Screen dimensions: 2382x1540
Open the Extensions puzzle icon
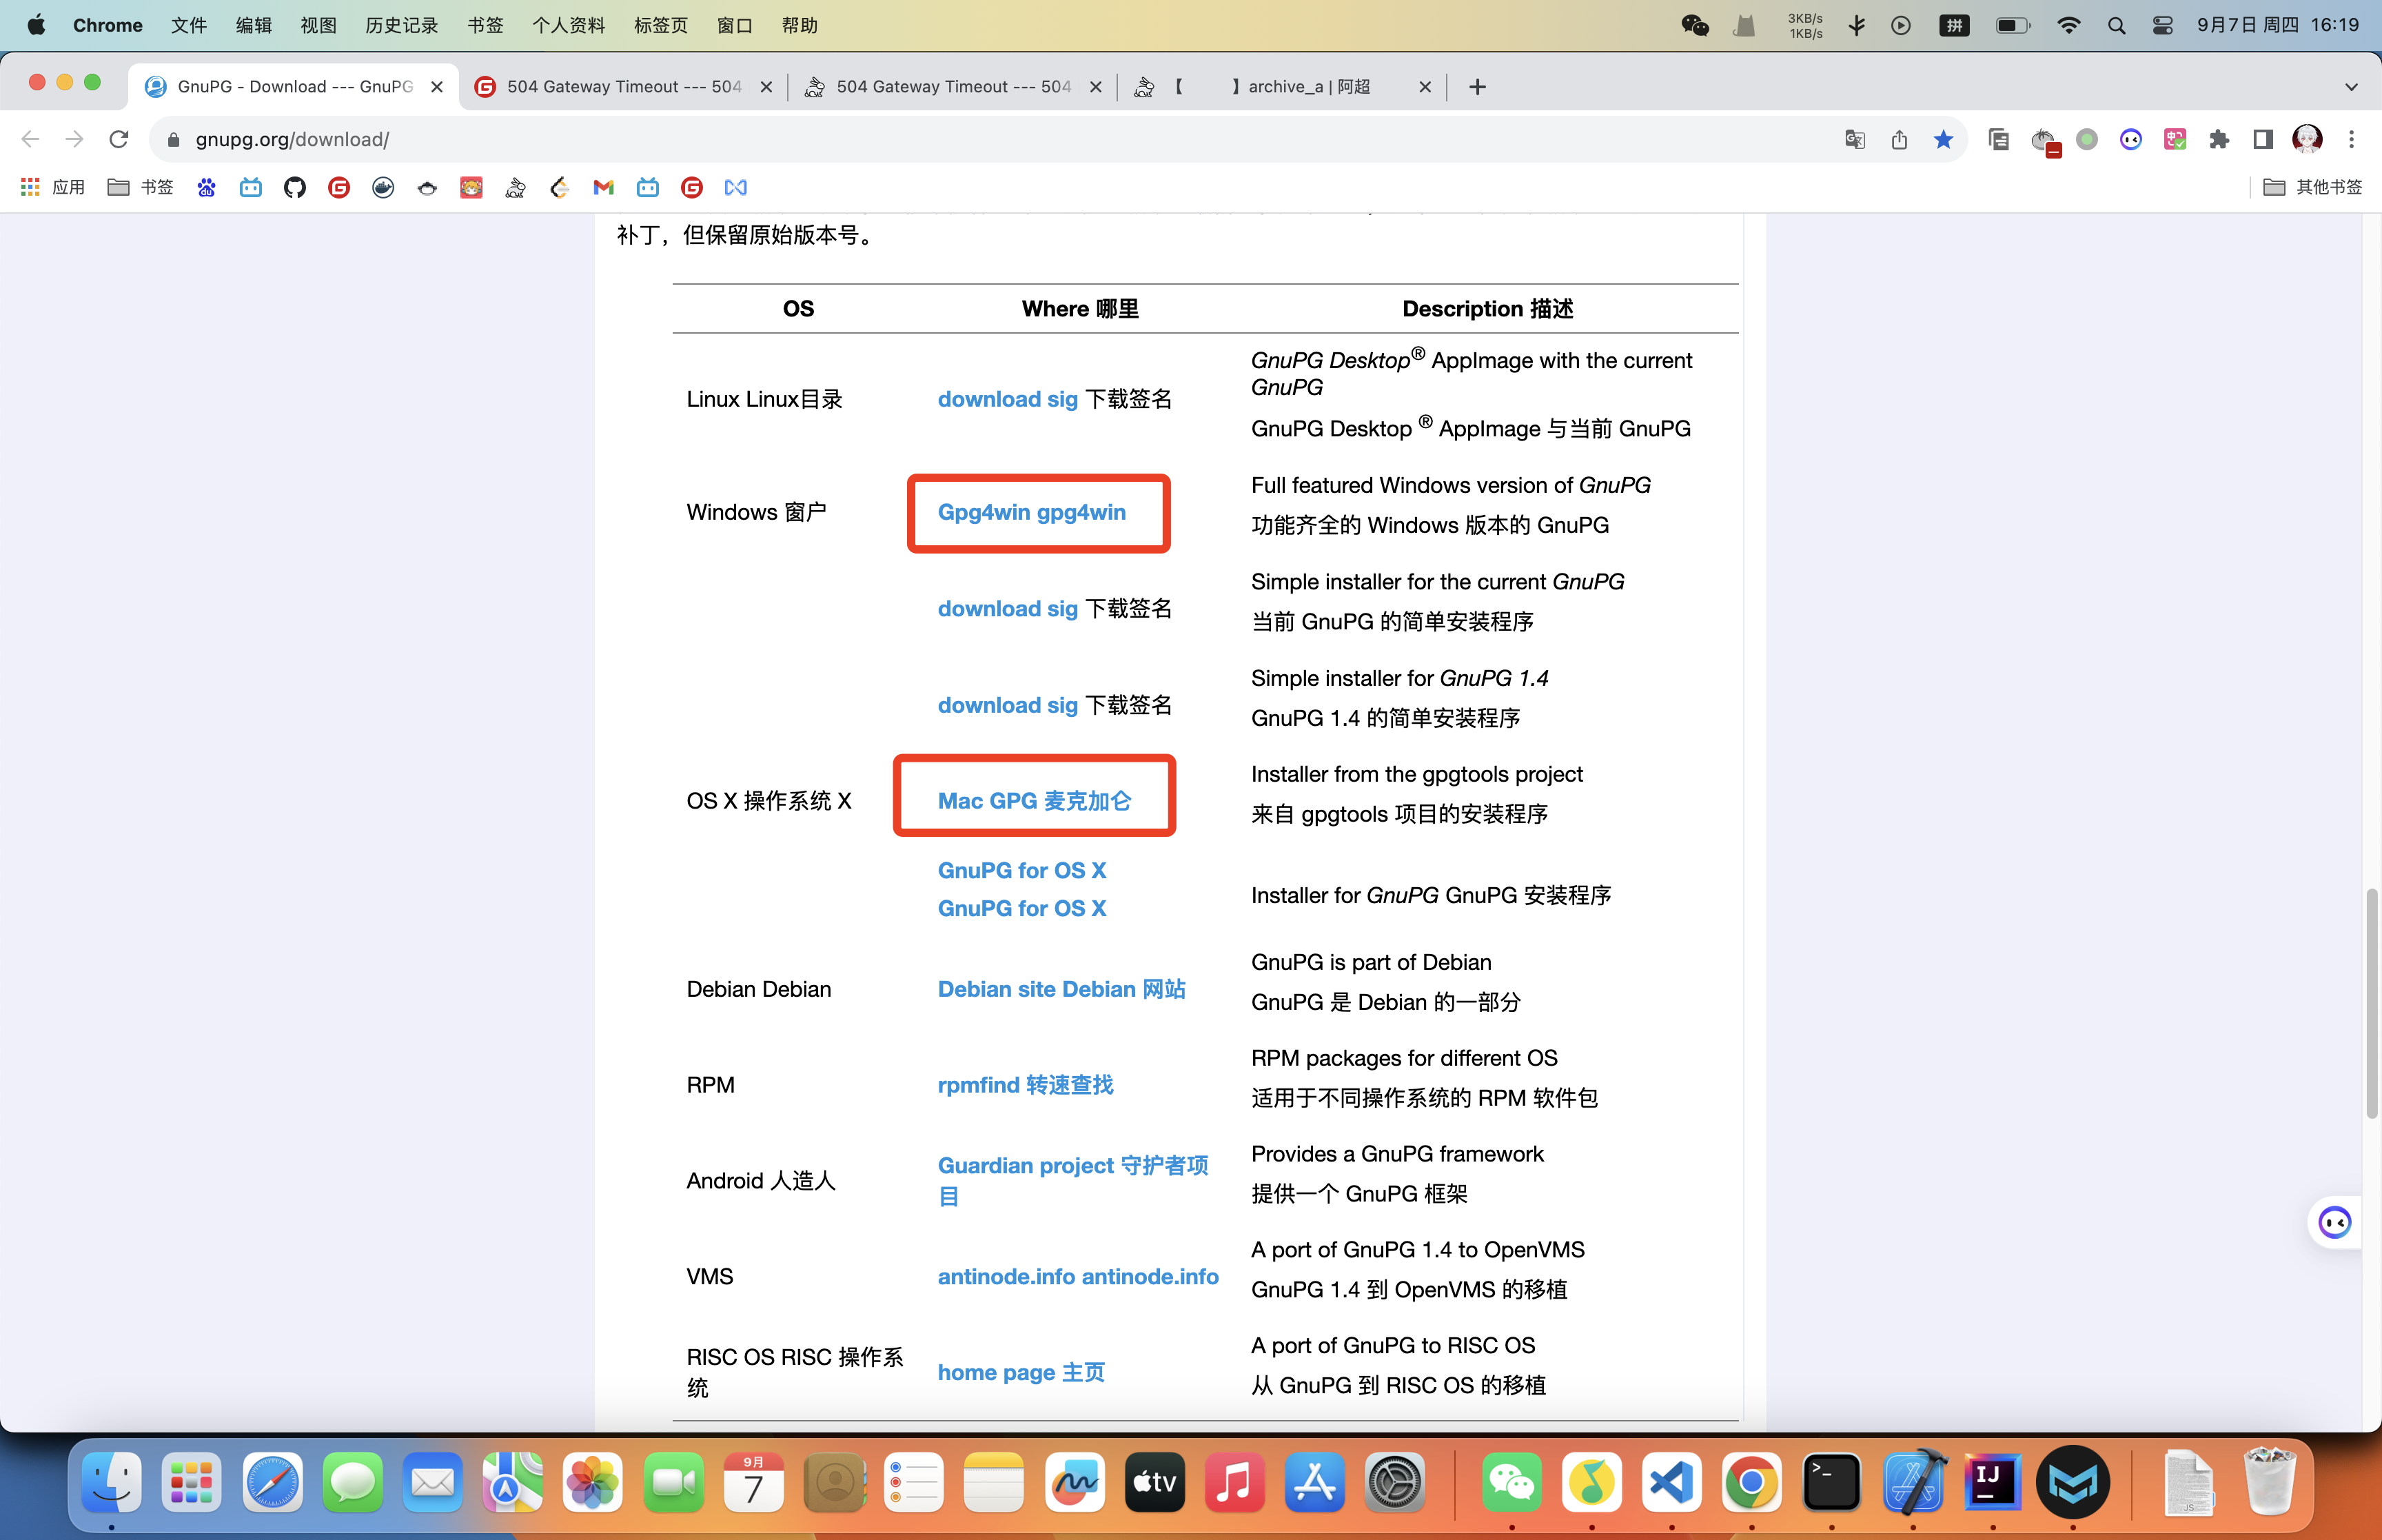pyautogui.click(x=2218, y=139)
